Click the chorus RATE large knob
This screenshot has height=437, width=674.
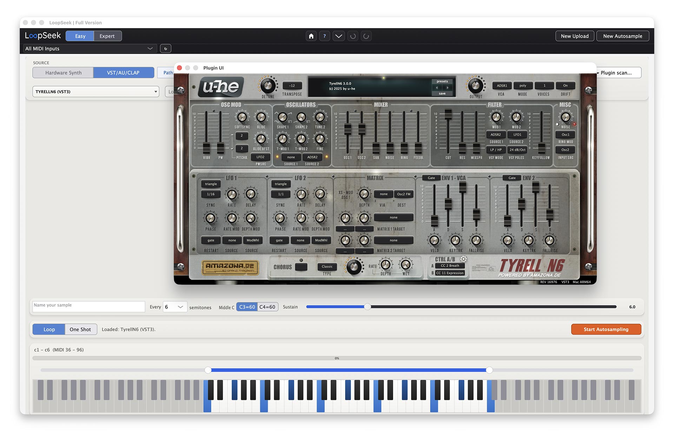click(354, 267)
